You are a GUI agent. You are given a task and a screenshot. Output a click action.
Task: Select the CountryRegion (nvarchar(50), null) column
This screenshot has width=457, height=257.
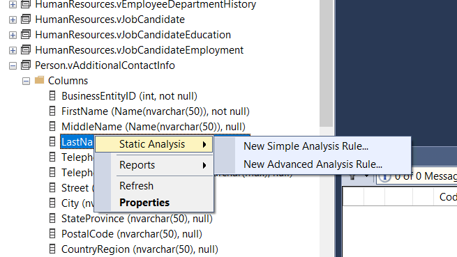click(140, 249)
